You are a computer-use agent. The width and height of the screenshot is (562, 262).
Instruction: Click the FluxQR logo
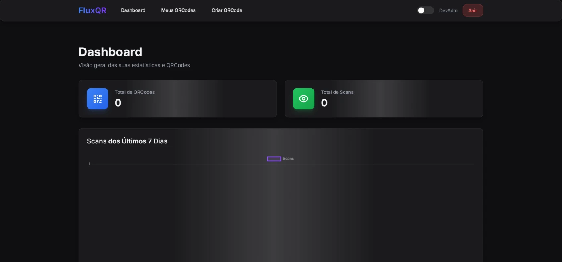coord(92,10)
